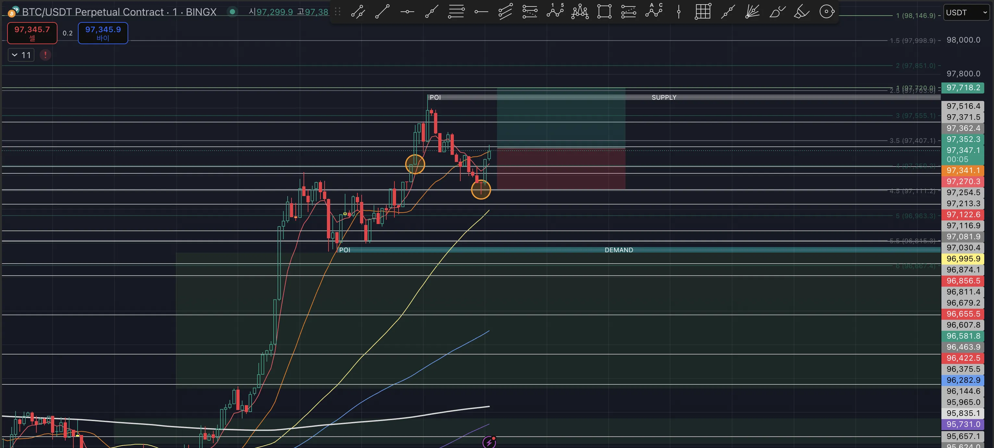
Task: Click the red 97,270.3 price label
Action: point(963,181)
